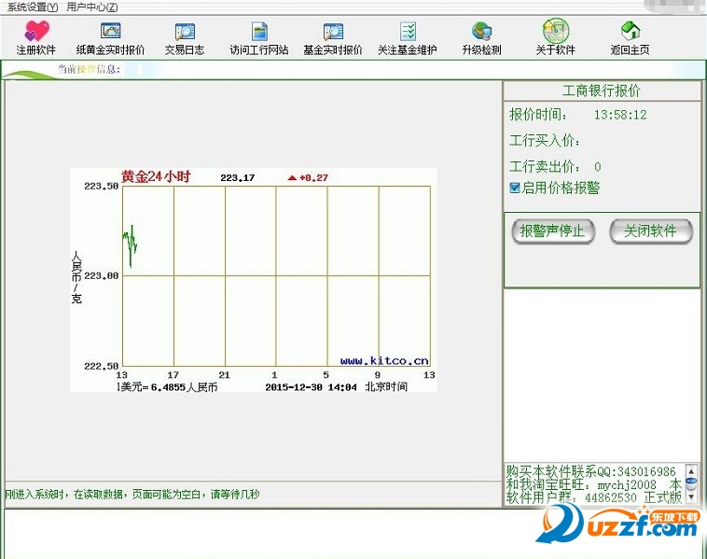
Task: Click the 工行买入价 label
Action: click(545, 141)
